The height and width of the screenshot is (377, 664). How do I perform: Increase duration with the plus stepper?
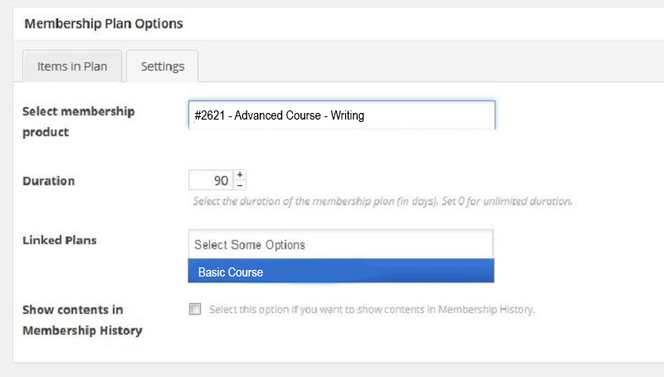coord(240,174)
